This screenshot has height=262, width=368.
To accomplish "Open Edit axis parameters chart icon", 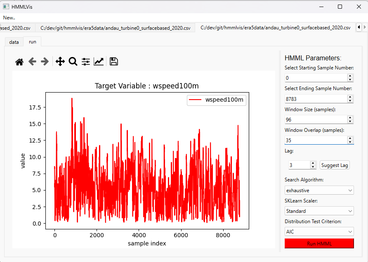I will (99, 62).
